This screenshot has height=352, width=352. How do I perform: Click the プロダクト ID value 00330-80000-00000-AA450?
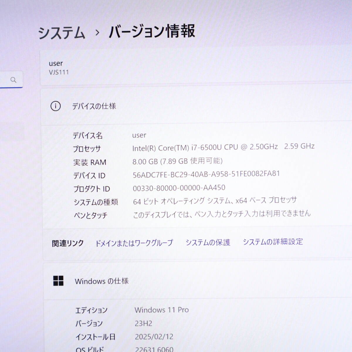[x=179, y=188]
